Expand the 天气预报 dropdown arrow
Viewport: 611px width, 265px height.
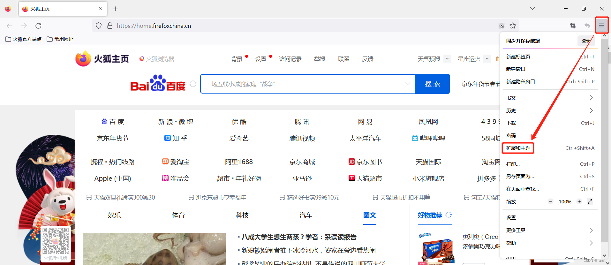click(x=447, y=59)
